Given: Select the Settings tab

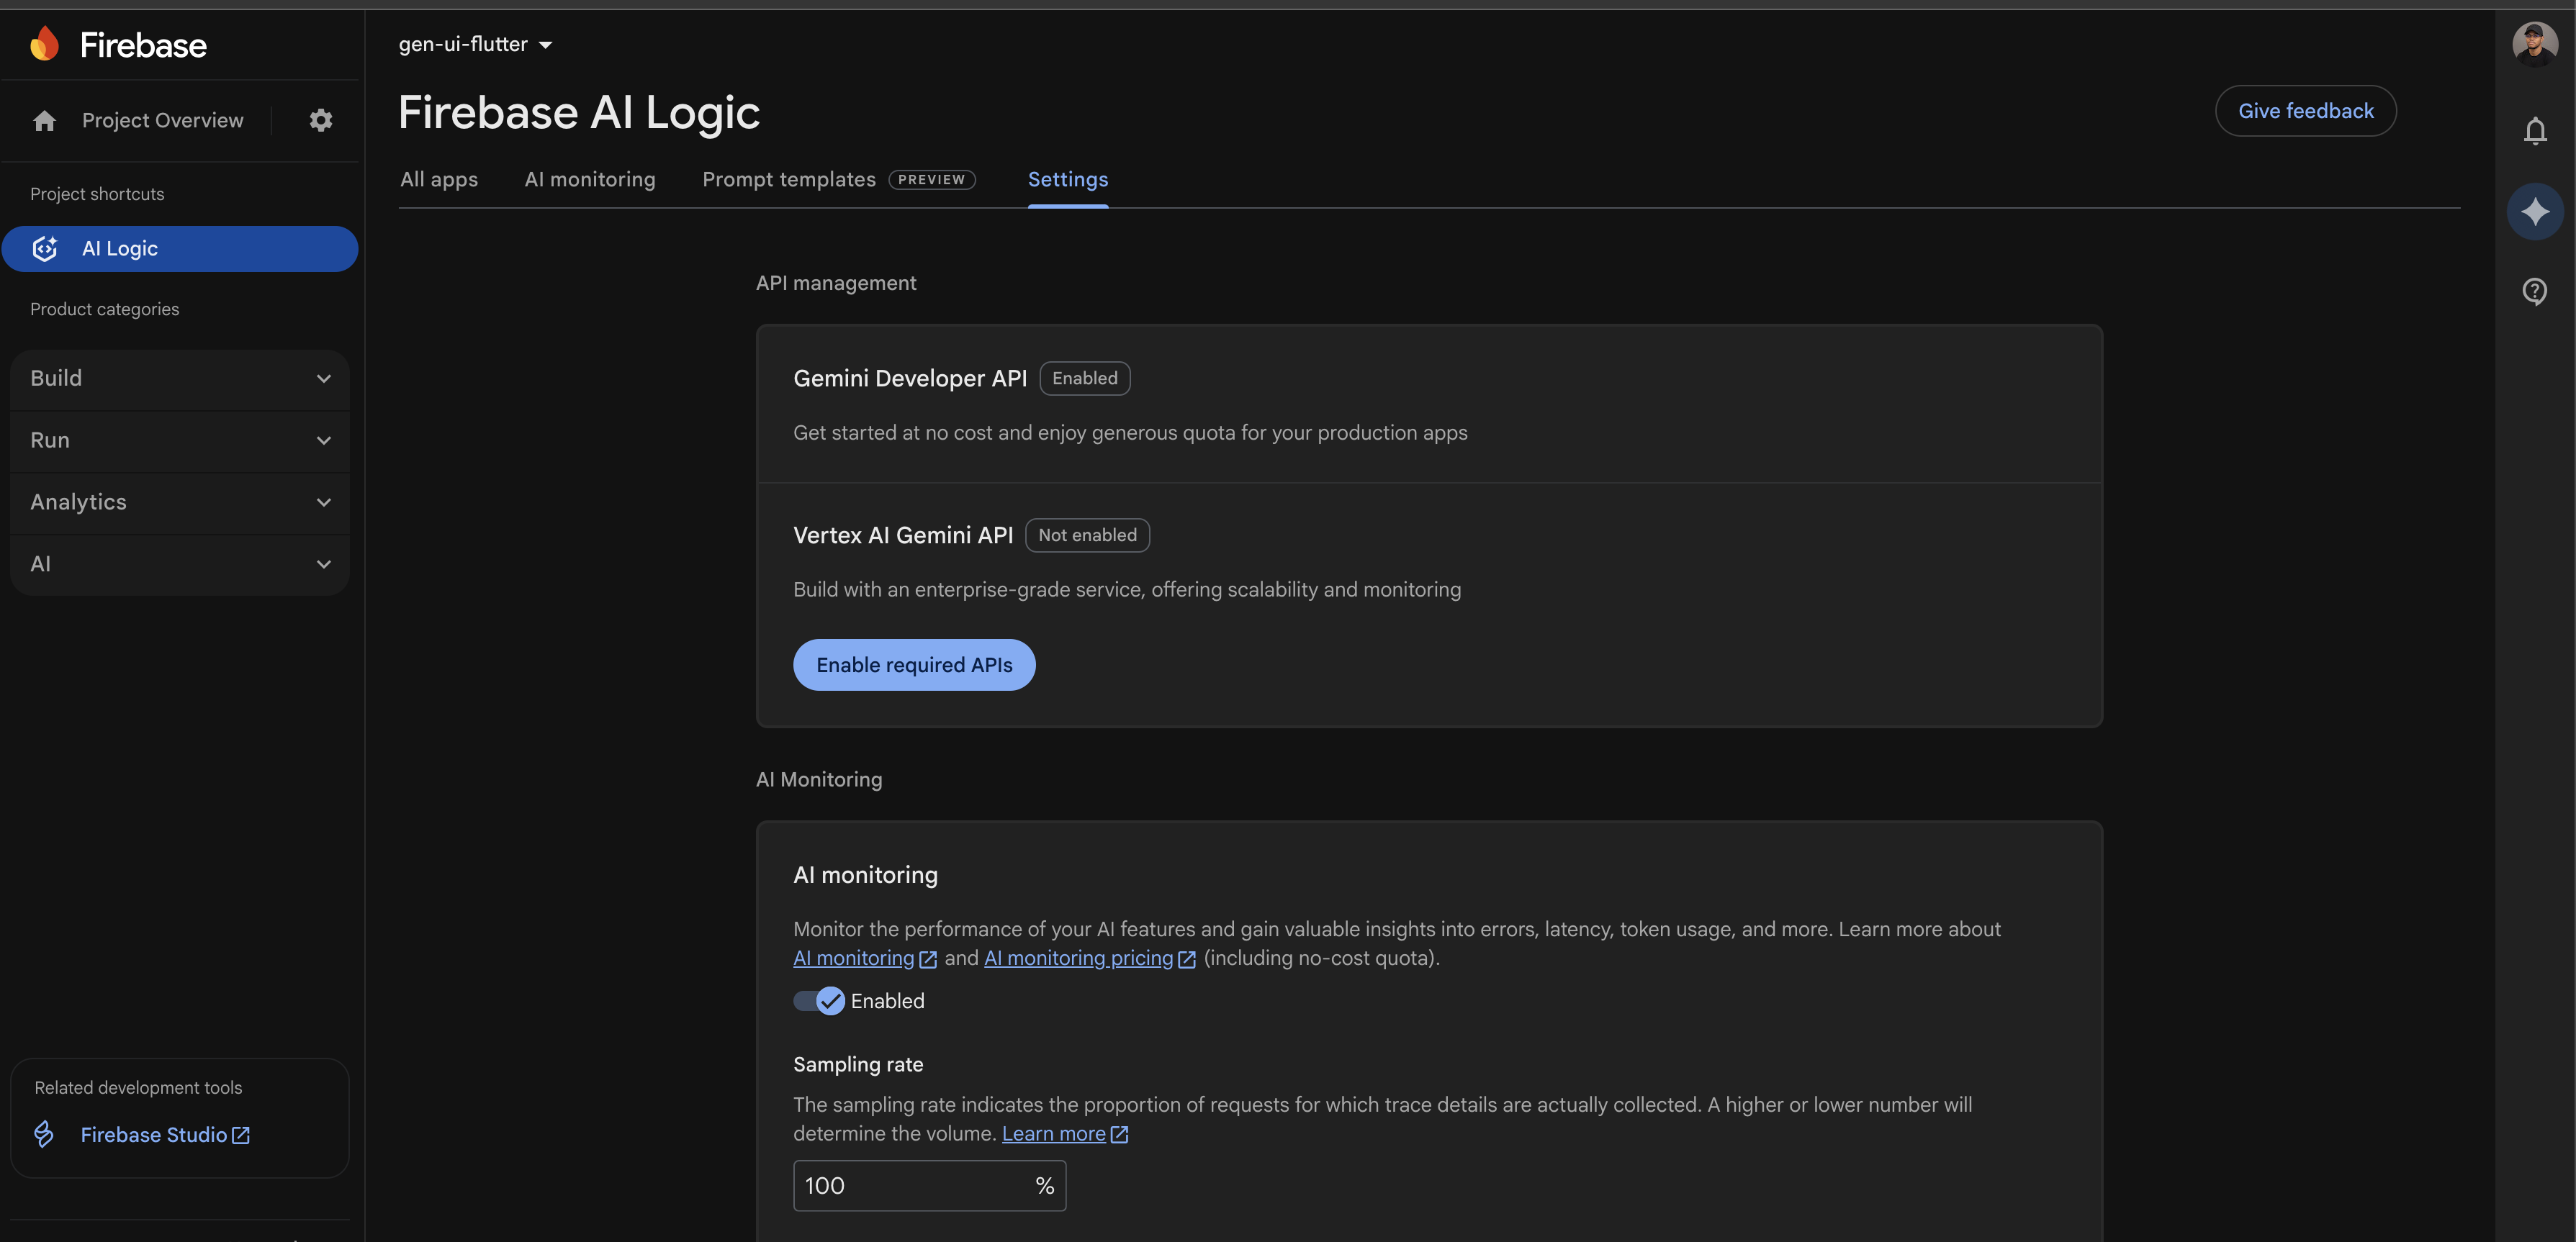Looking at the screenshot, I should 1068,180.
